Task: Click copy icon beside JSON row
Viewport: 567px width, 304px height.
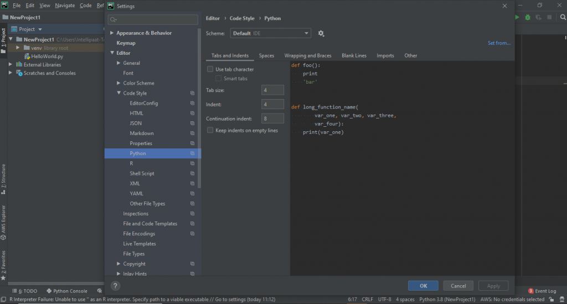Action: [192, 123]
